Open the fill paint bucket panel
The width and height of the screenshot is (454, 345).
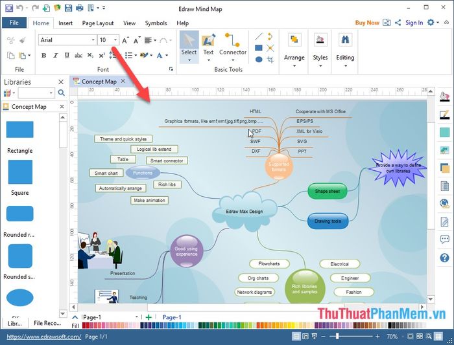(x=444, y=96)
